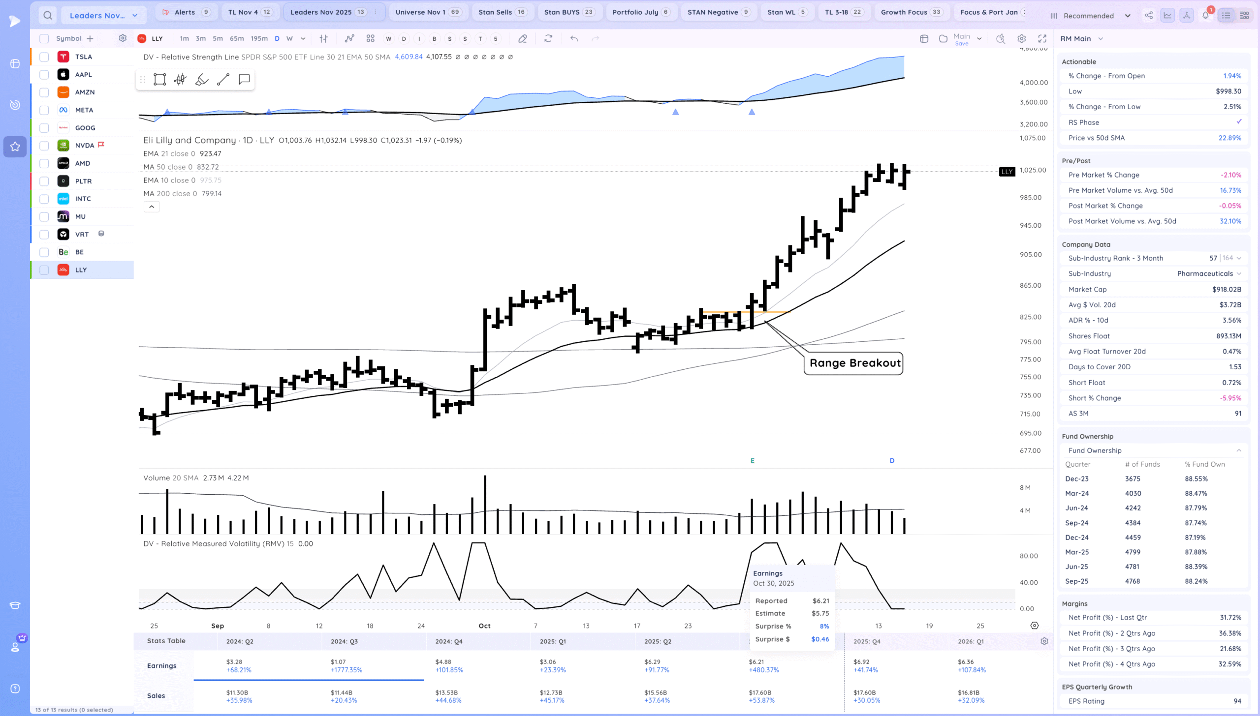This screenshot has width=1260, height=716.
Task: Open the search magnifier icon
Action: click(x=48, y=15)
